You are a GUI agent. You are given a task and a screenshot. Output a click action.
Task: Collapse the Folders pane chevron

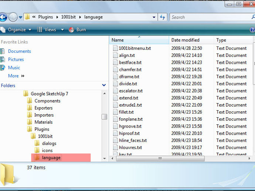pos(104,85)
